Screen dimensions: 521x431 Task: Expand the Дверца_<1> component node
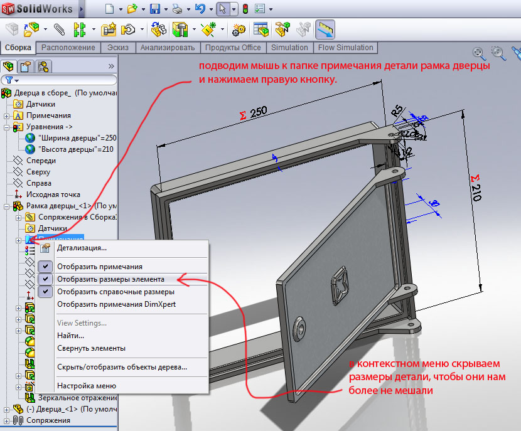click(6, 409)
